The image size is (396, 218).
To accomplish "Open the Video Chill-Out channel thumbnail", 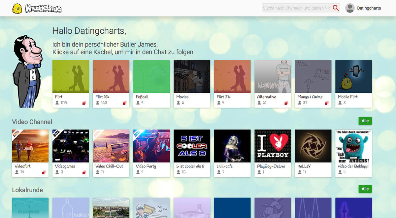I will tap(111, 146).
